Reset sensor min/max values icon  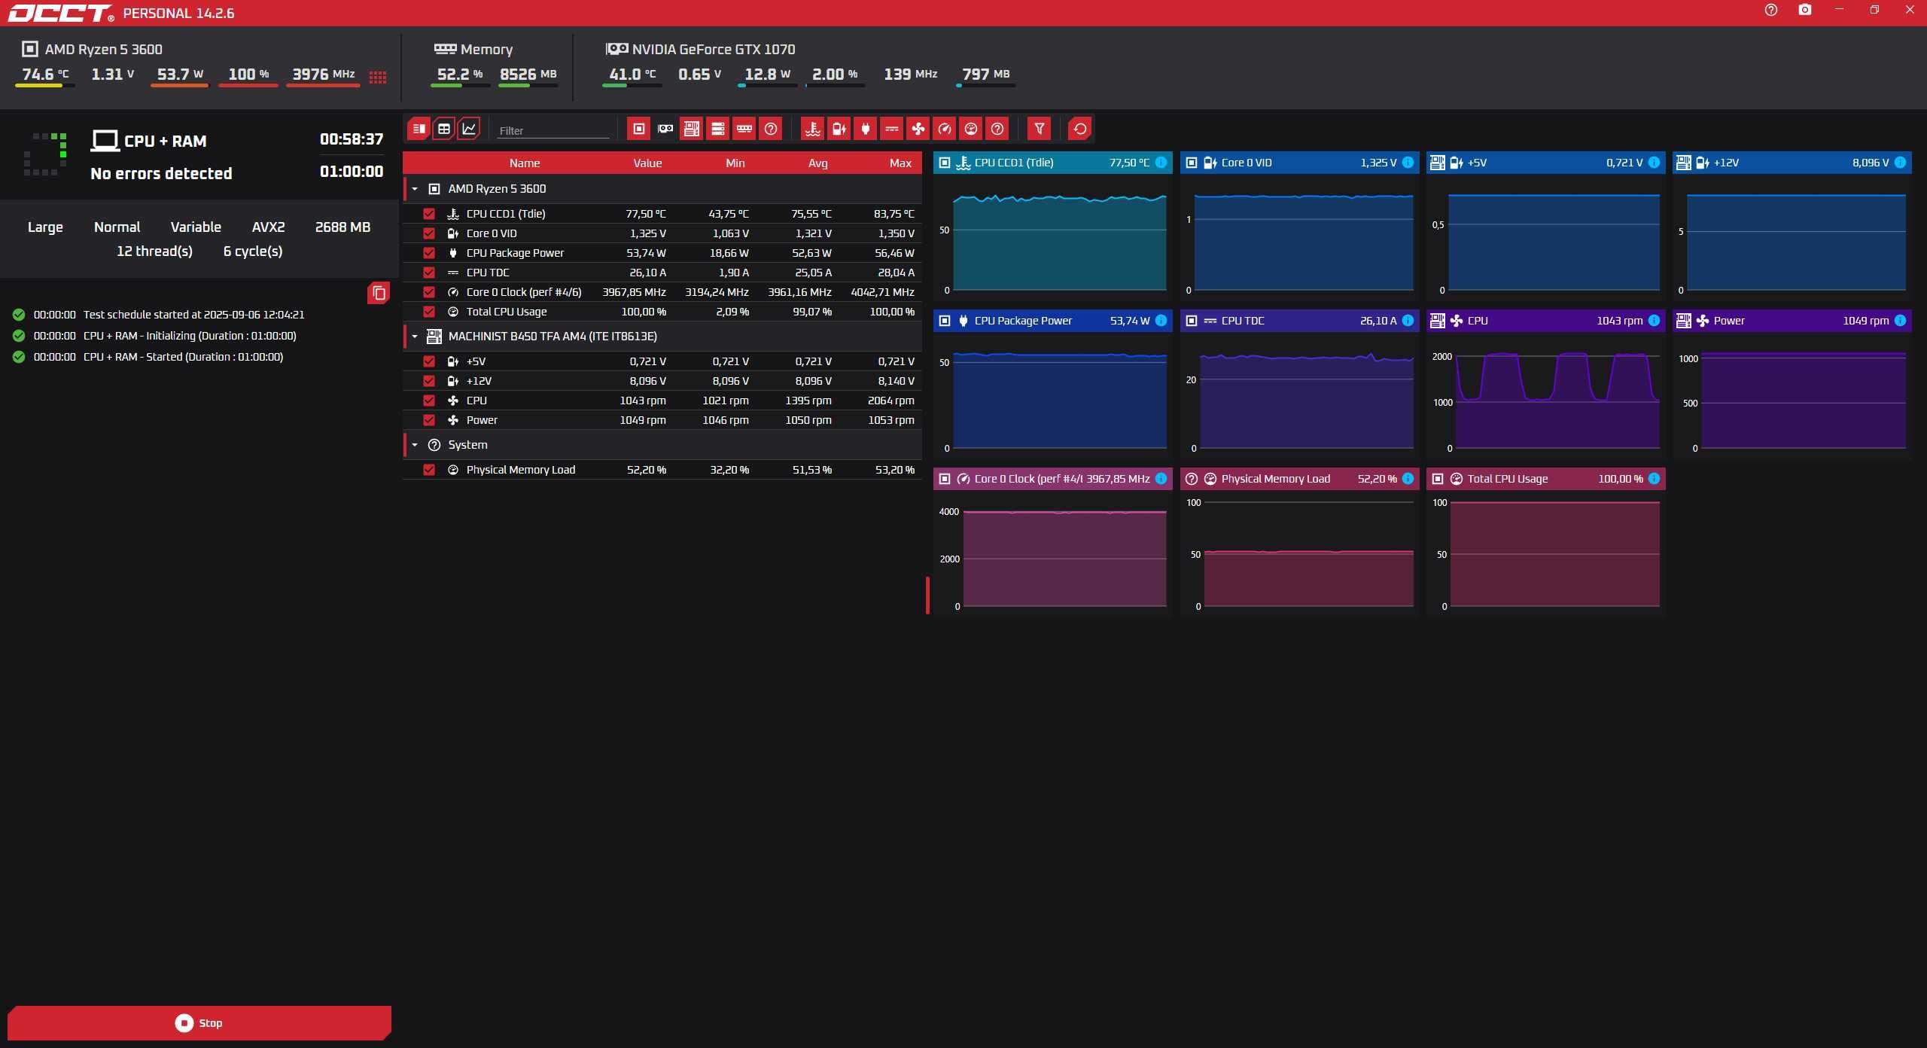[x=1080, y=129]
